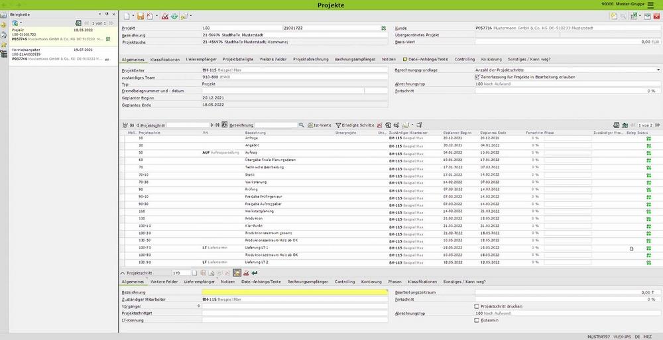Collapse the Projektschritt detail section
The image size is (663, 340).
click(x=123, y=272)
